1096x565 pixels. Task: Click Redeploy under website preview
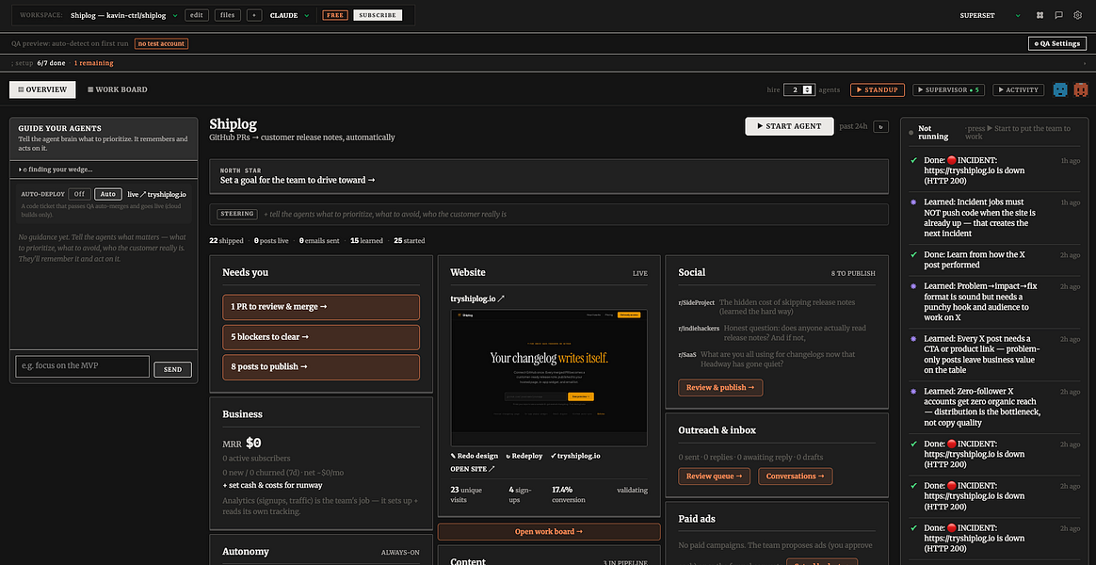(x=524, y=455)
